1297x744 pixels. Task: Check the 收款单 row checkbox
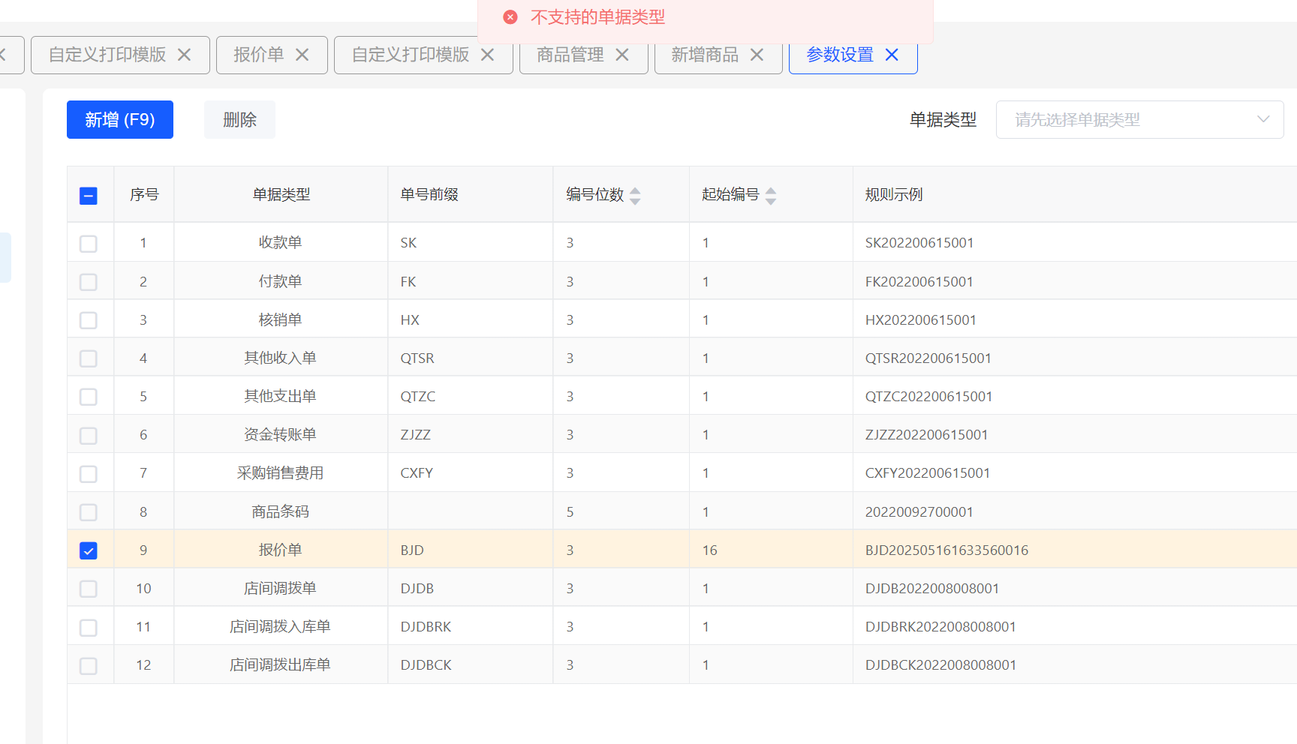pyautogui.click(x=89, y=244)
